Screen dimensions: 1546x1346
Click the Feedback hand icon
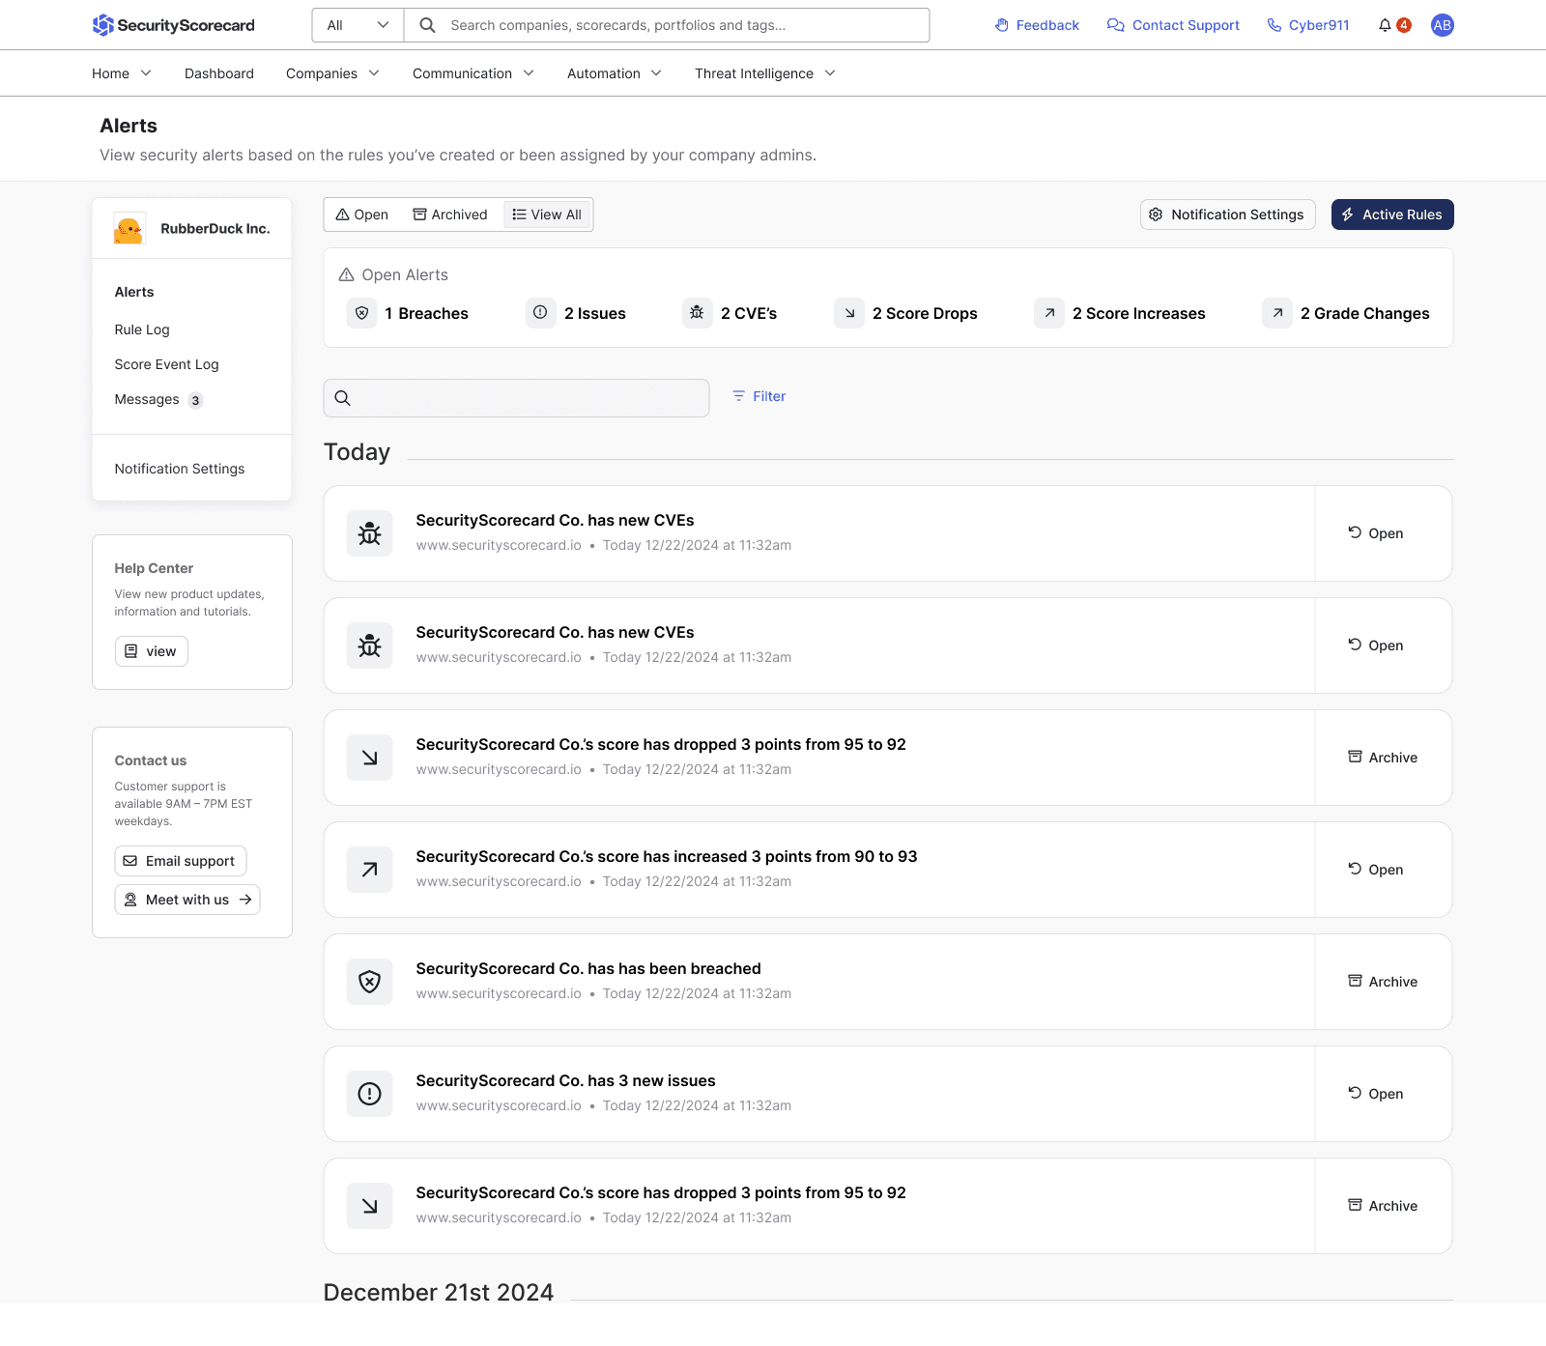pyautogui.click(x=1002, y=25)
